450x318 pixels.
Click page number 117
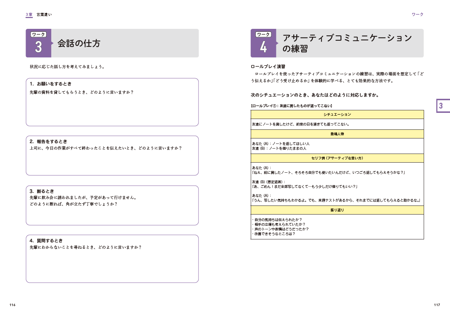coord(437,305)
